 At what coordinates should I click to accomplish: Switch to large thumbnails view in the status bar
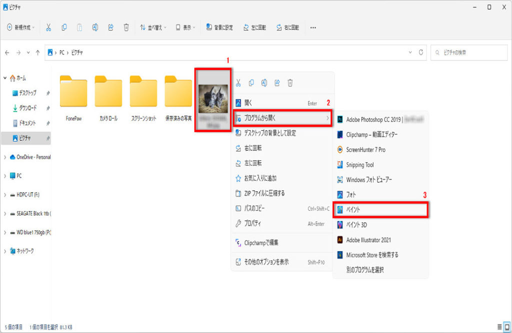click(506, 327)
